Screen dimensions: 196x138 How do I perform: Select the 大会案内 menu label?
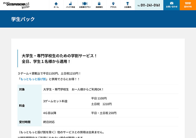click(x=128, y=7)
